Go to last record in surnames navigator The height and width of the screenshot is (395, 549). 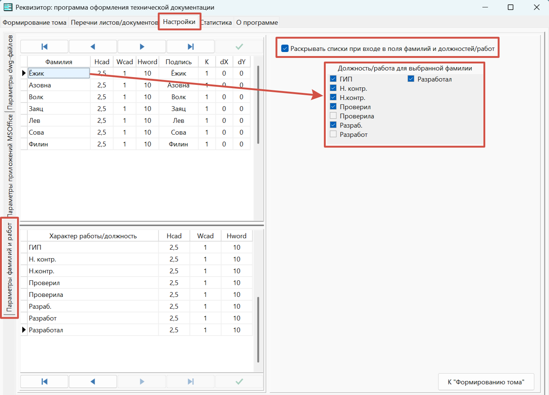click(190, 46)
